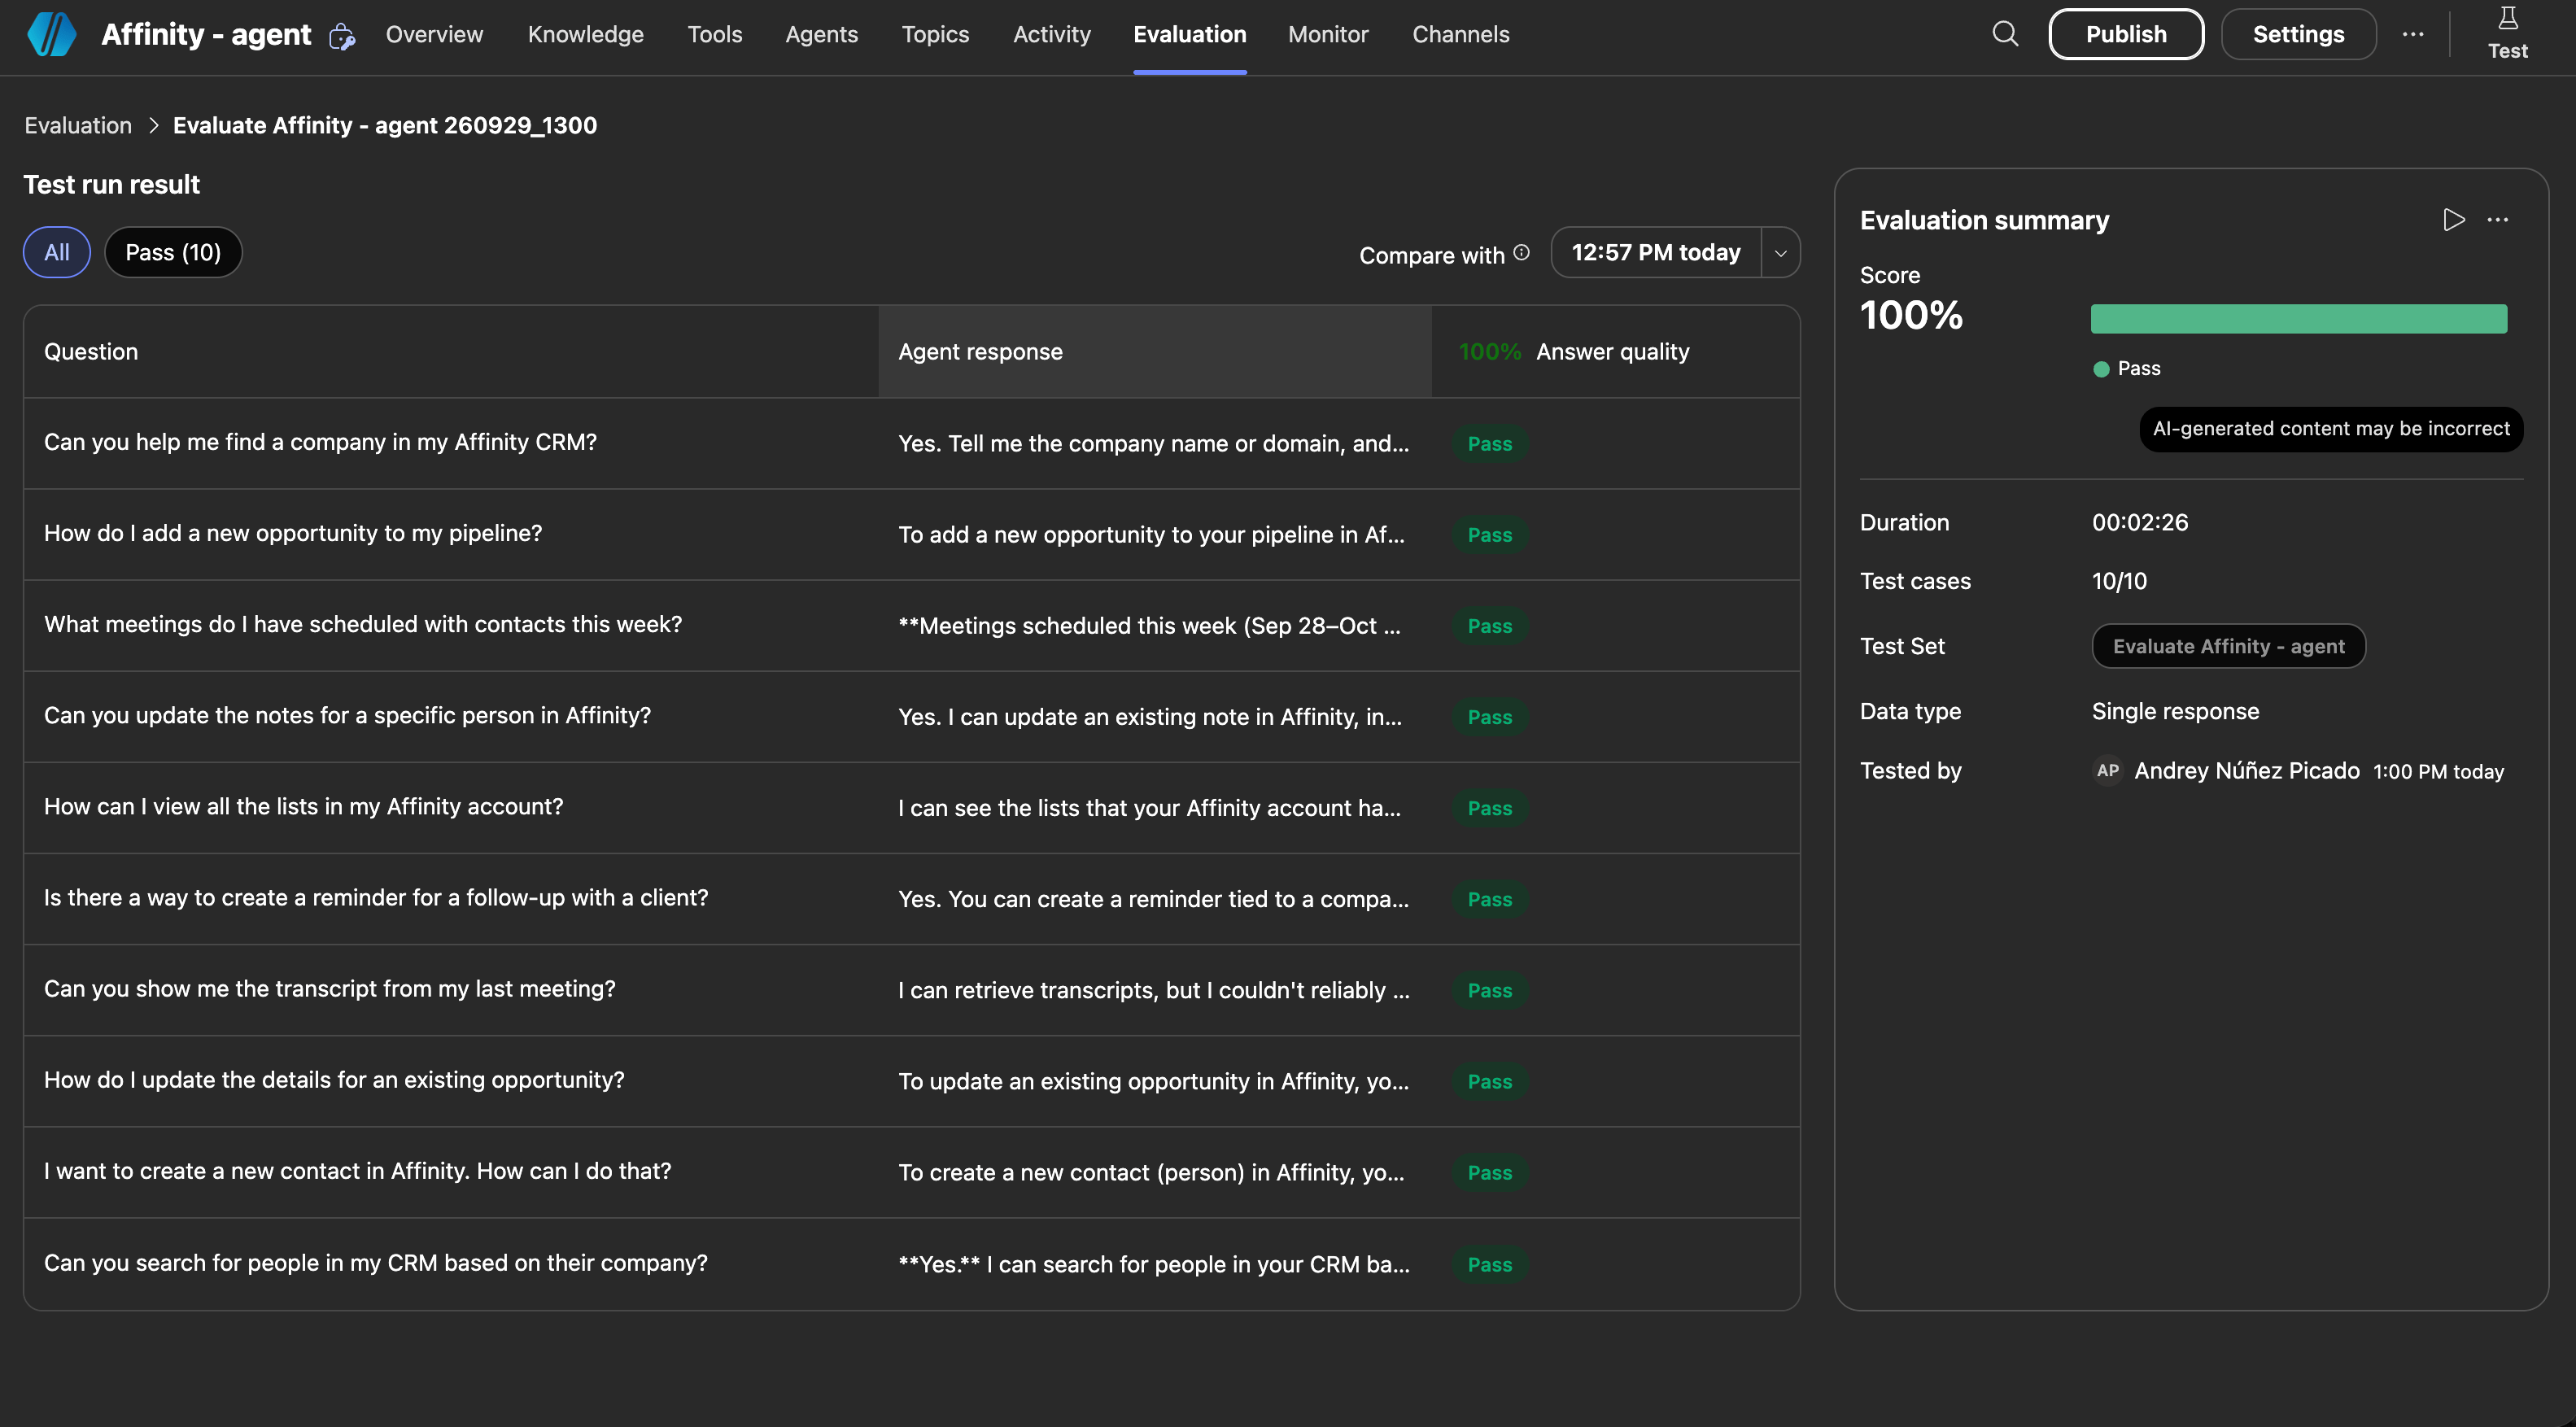
Task: Open the Settings button
Action: point(2298,34)
